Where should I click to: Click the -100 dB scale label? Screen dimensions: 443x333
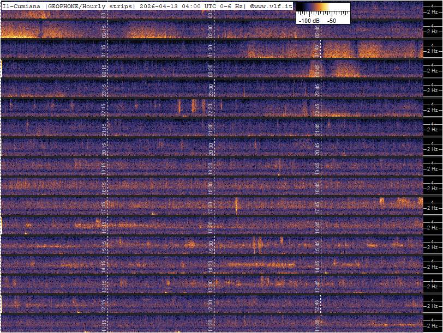(x=309, y=20)
